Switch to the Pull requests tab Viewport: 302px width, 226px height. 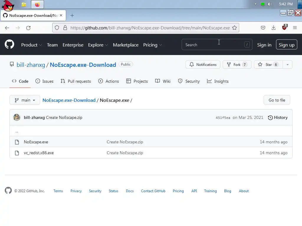76,81
